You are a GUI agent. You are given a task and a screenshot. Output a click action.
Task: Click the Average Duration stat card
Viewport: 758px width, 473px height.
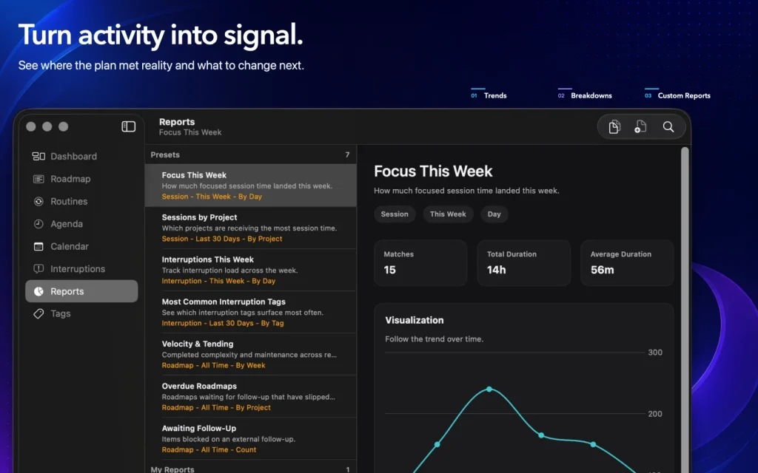point(627,263)
